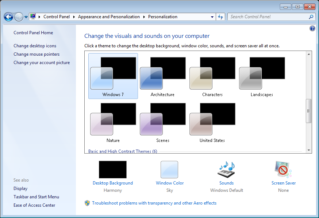Screen dimensions: 319x218
Task: Open Change desktop icons link
Action: [x=35, y=46]
